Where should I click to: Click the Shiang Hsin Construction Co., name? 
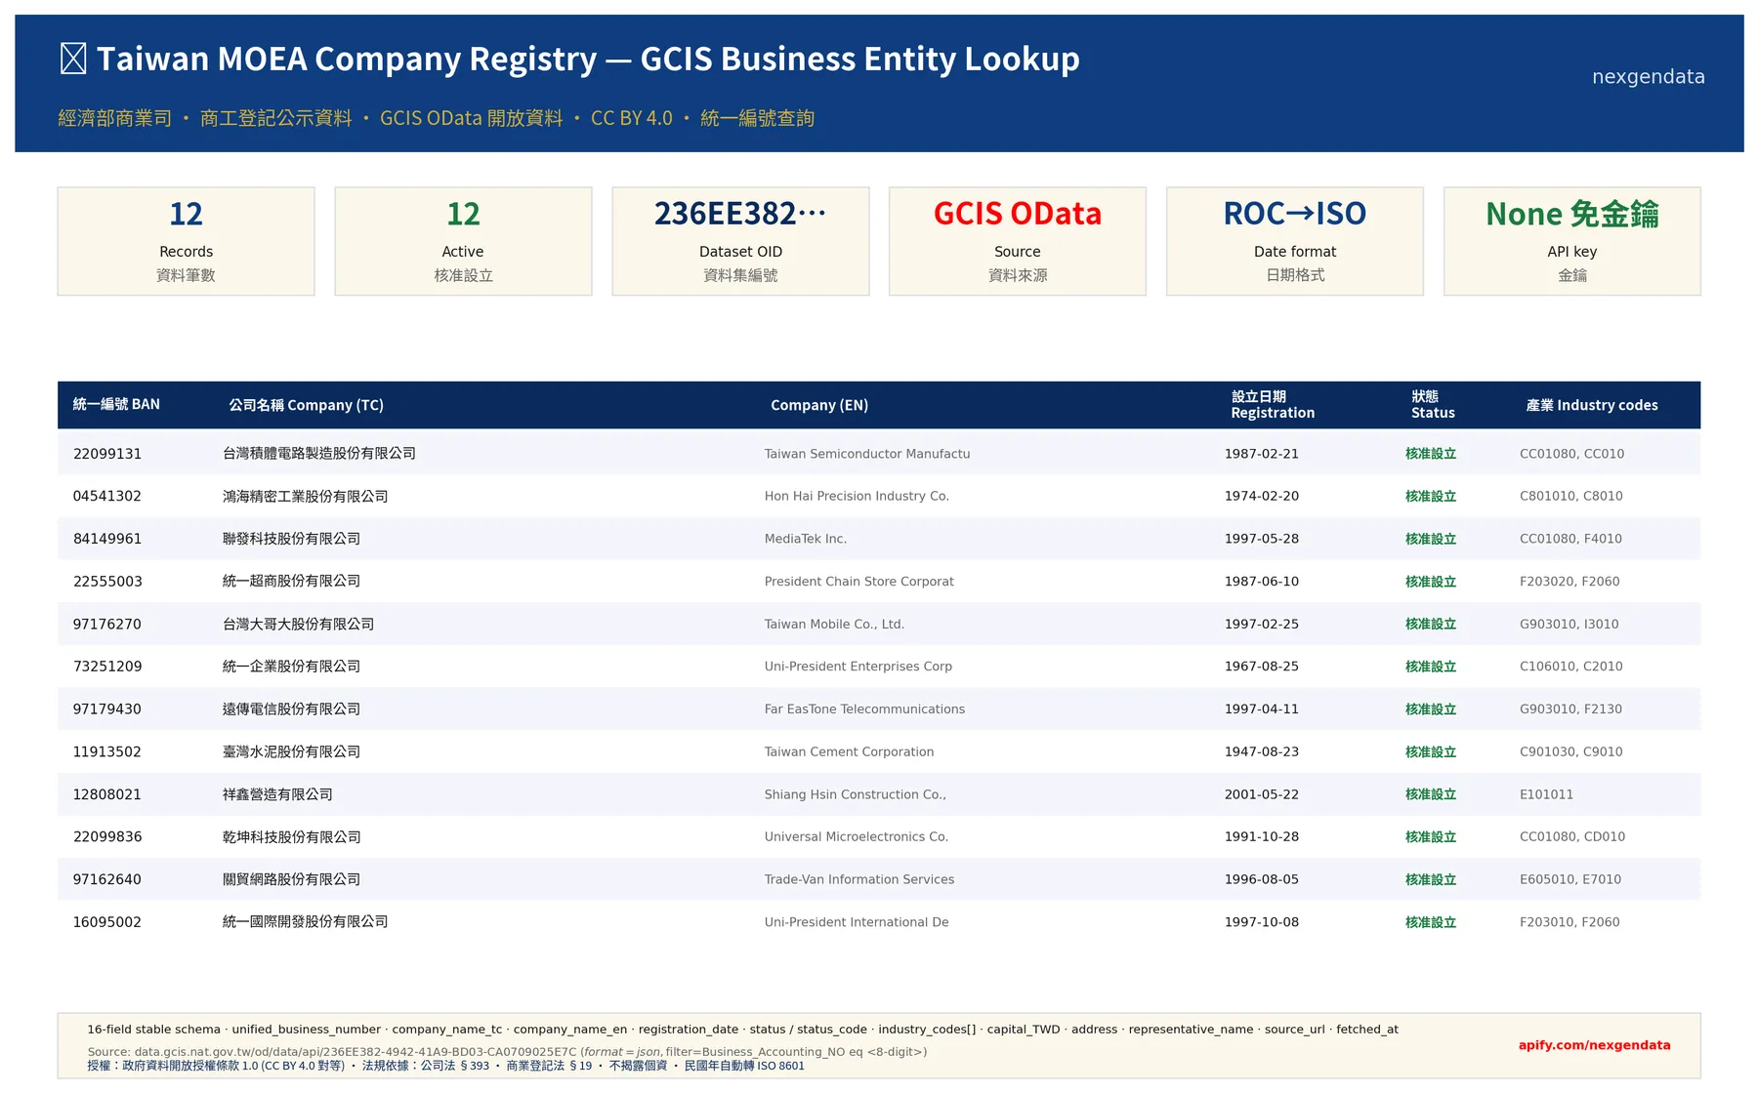click(856, 794)
